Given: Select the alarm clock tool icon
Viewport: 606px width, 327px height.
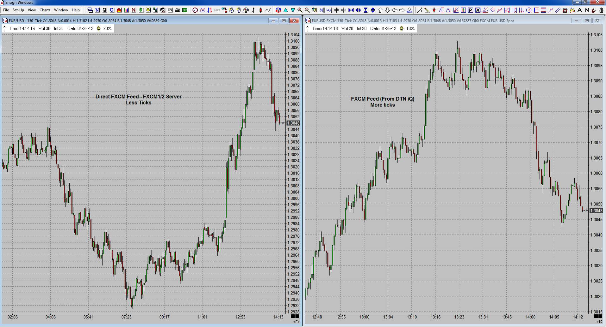Looking at the screenshot, I should pos(565,10).
